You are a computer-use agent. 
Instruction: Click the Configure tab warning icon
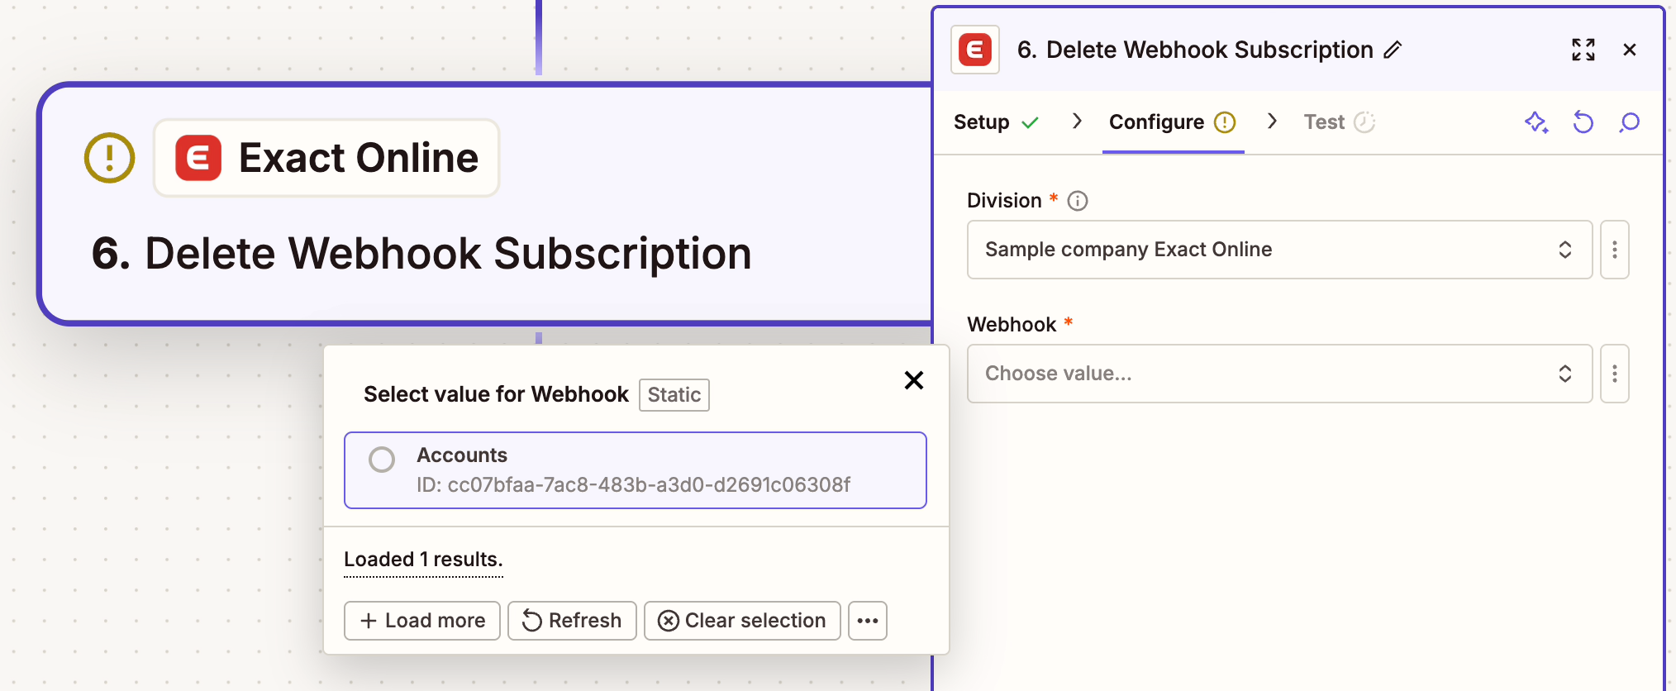pyautogui.click(x=1225, y=122)
